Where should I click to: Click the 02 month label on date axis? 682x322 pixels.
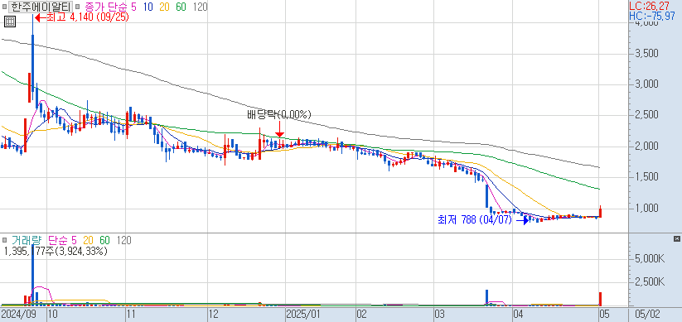pos(362,314)
